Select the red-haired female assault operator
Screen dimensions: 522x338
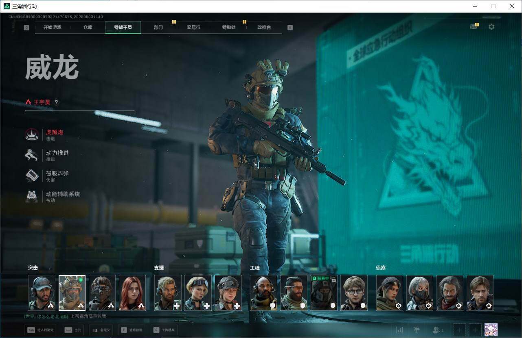pos(132,293)
